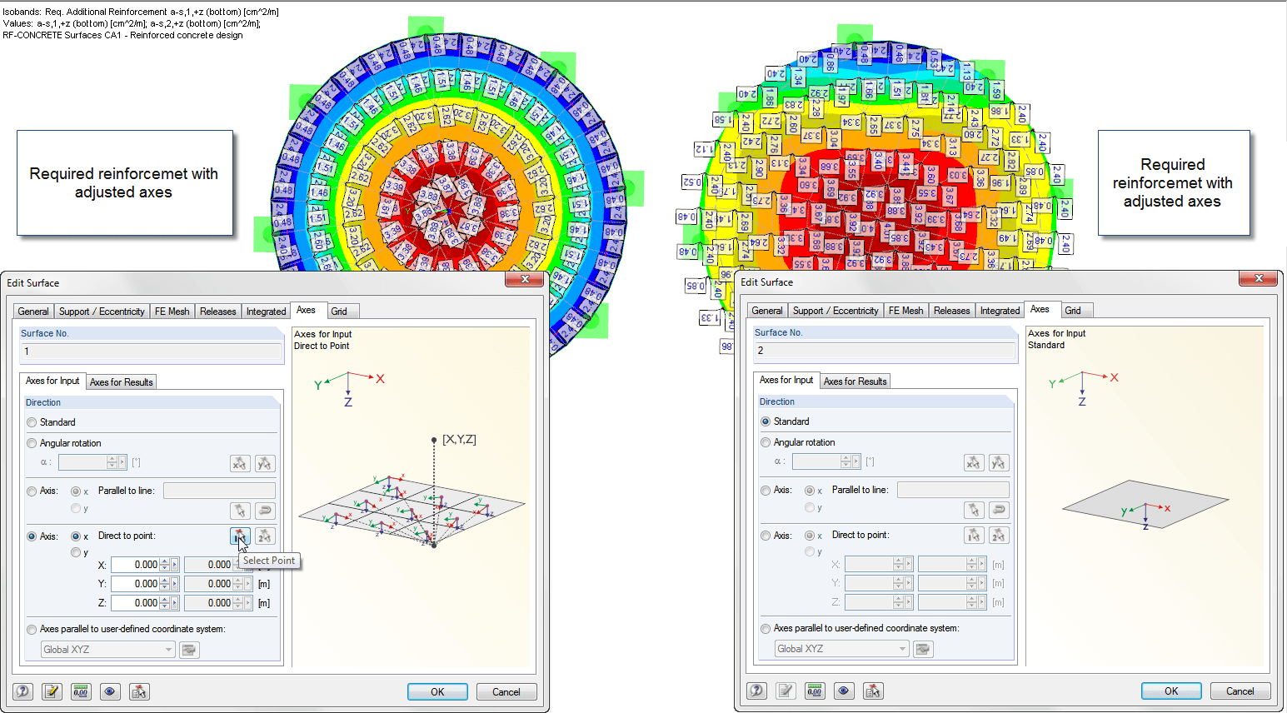Select point 2 for axis direction
This screenshot has width=1287, height=713.
tap(264, 536)
